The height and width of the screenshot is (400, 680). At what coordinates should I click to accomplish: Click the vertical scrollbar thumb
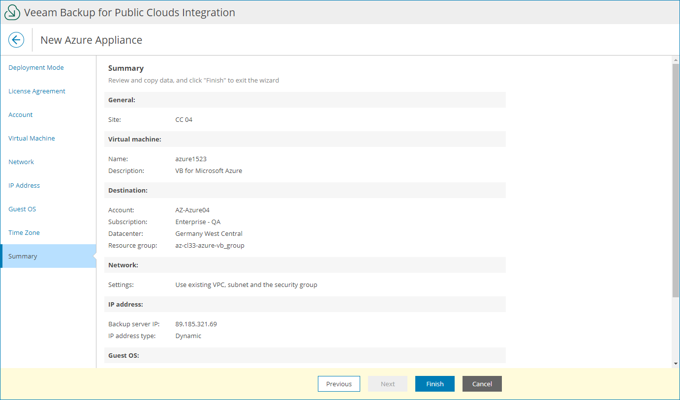pos(676,179)
